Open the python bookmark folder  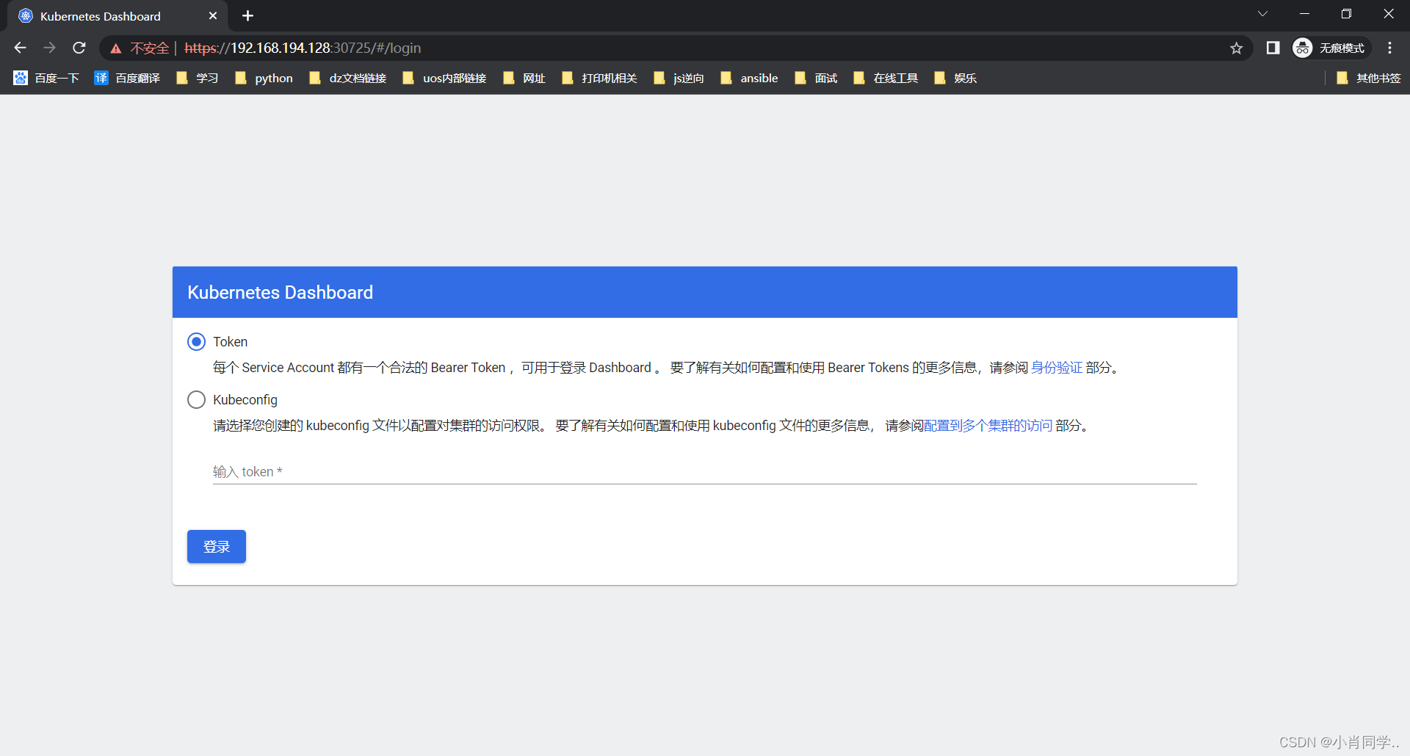[264, 78]
